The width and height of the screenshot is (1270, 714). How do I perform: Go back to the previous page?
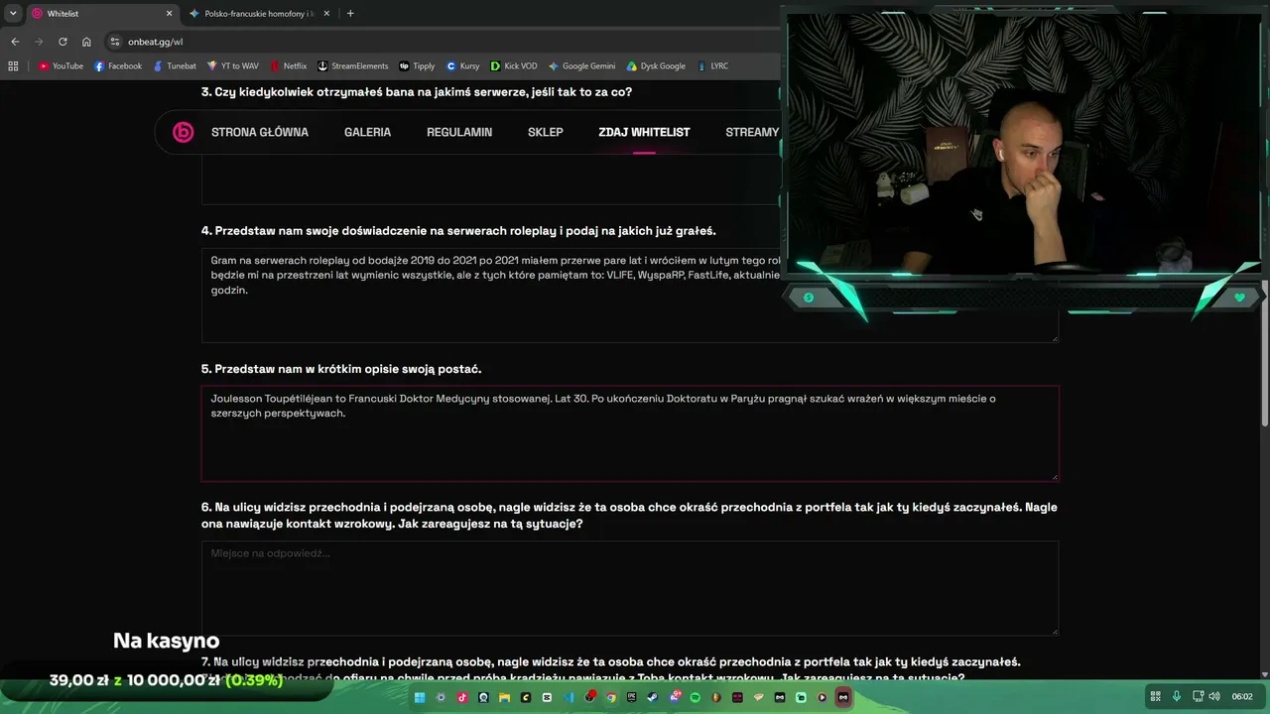[15, 42]
